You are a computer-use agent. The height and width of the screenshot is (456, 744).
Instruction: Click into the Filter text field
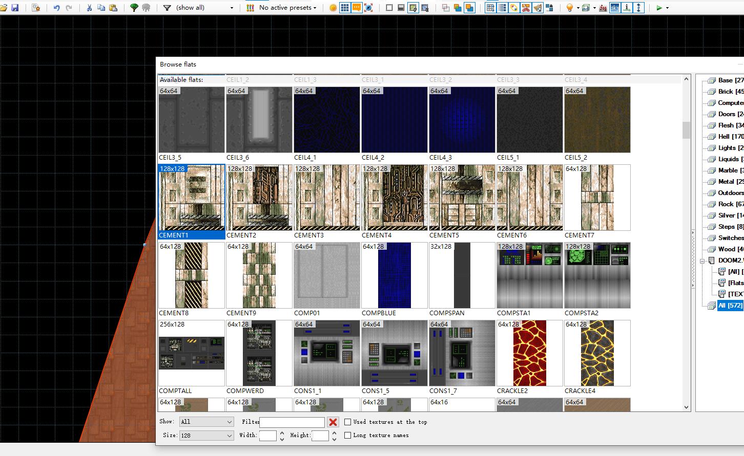point(292,422)
